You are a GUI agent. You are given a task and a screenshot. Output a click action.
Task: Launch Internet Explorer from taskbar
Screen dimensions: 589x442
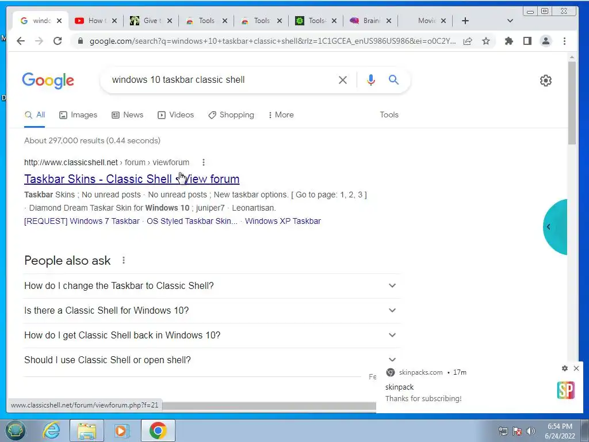(51, 430)
